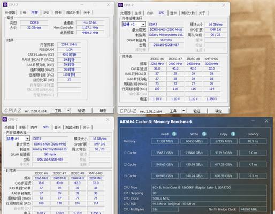Image resolution: width=275 pixels, height=214 pixels.
Task: Switch to the 内存 tab in the slot #2 window
Action: coord(150,13)
